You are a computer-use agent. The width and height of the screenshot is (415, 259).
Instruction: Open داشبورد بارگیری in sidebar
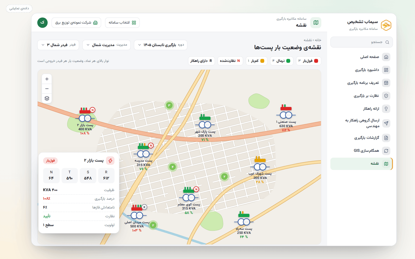[362, 70]
